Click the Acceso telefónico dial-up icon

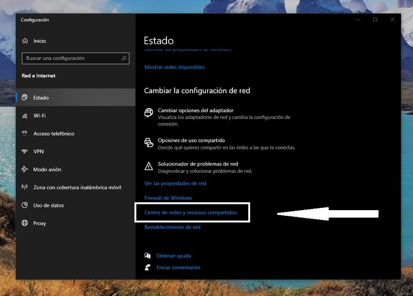coord(25,133)
